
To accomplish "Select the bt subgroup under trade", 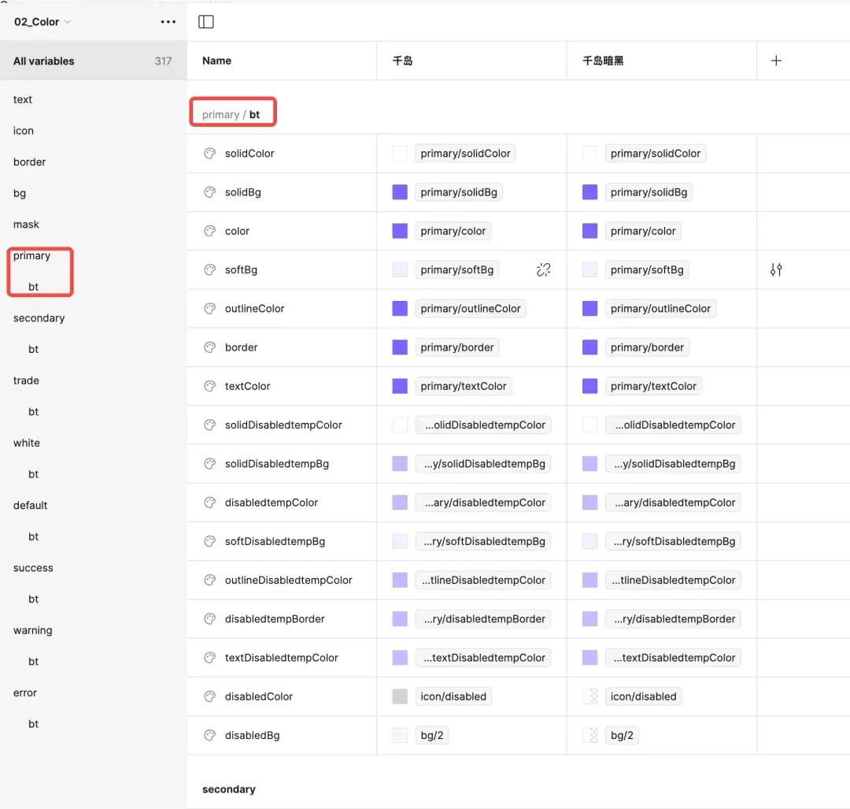I will (x=34, y=412).
